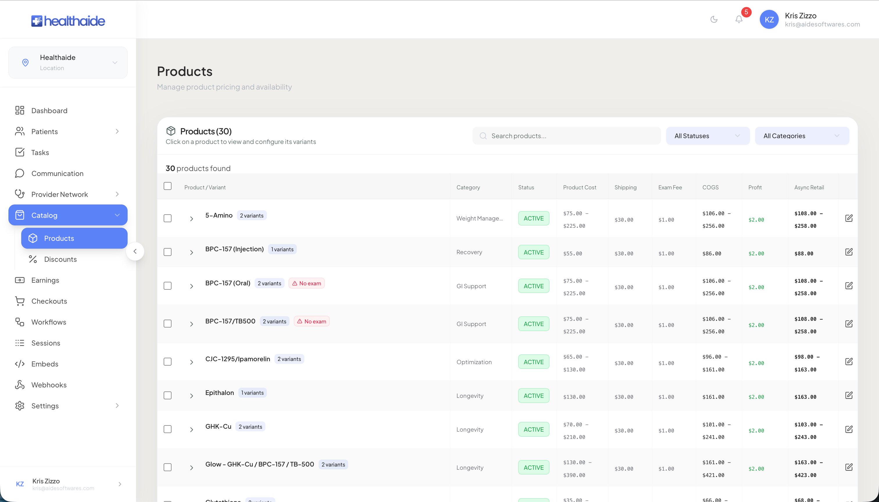Select all products with the header checkbox

click(167, 186)
